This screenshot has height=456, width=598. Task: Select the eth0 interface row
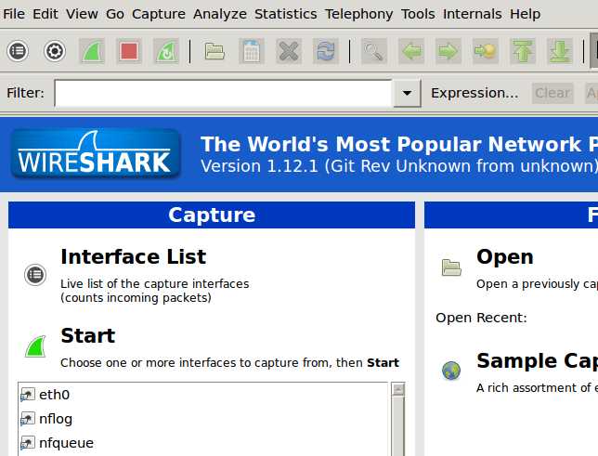203,395
